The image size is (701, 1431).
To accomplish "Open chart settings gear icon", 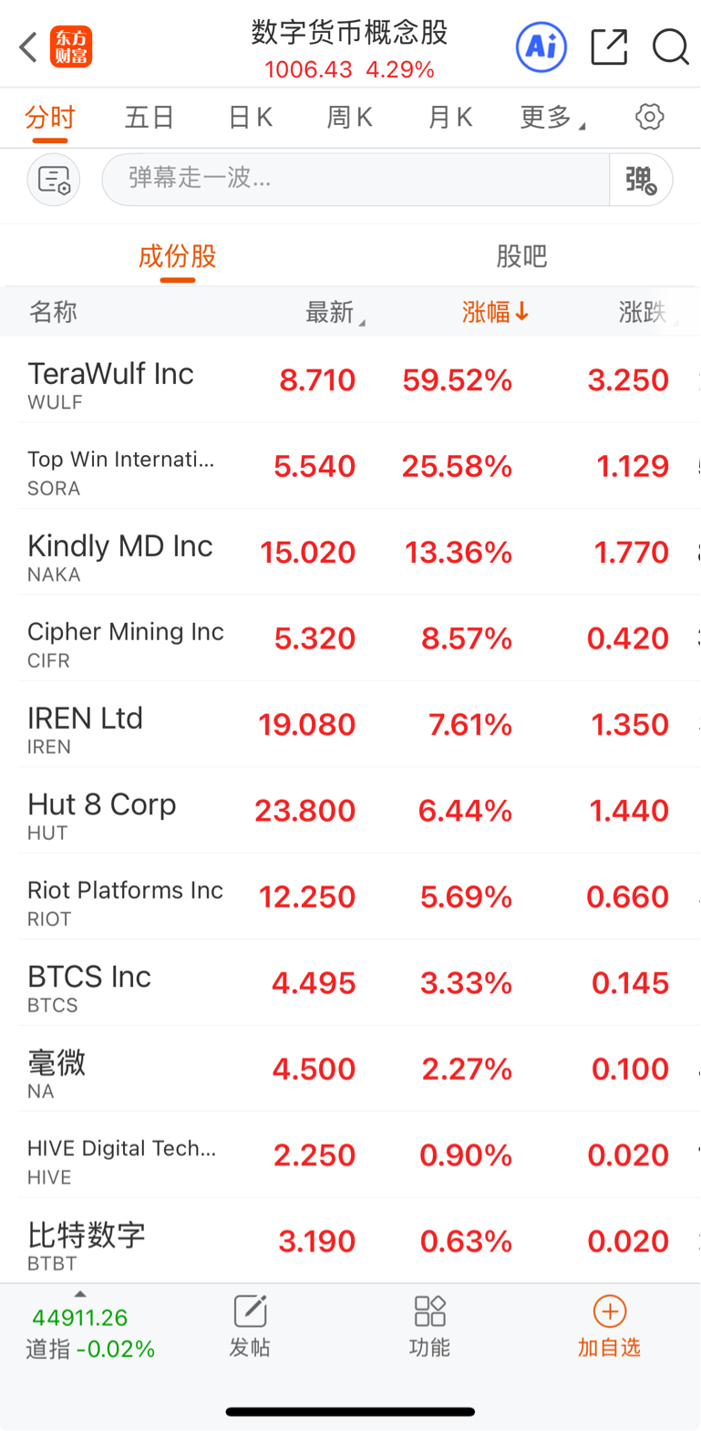I will (x=650, y=117).
